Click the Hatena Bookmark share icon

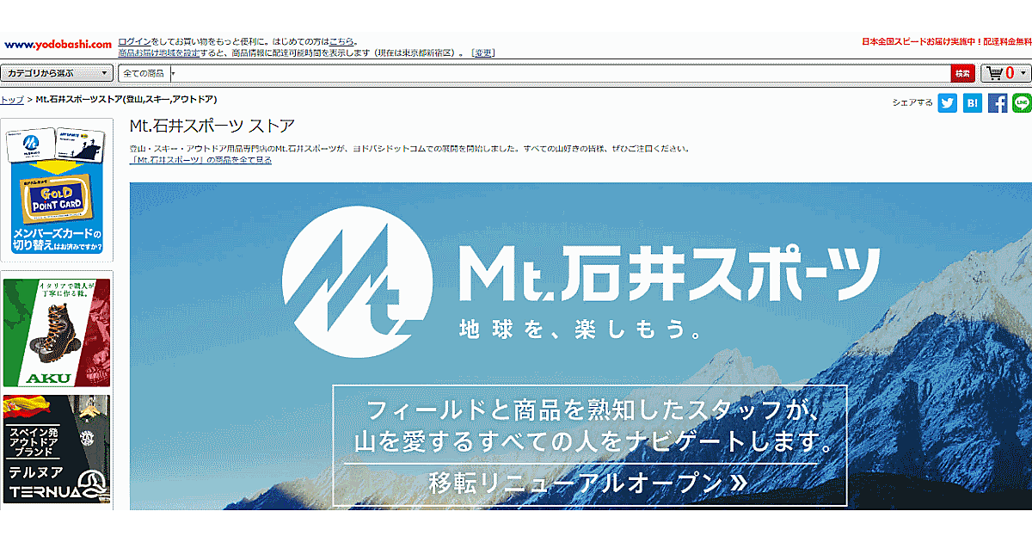[972, 102]
